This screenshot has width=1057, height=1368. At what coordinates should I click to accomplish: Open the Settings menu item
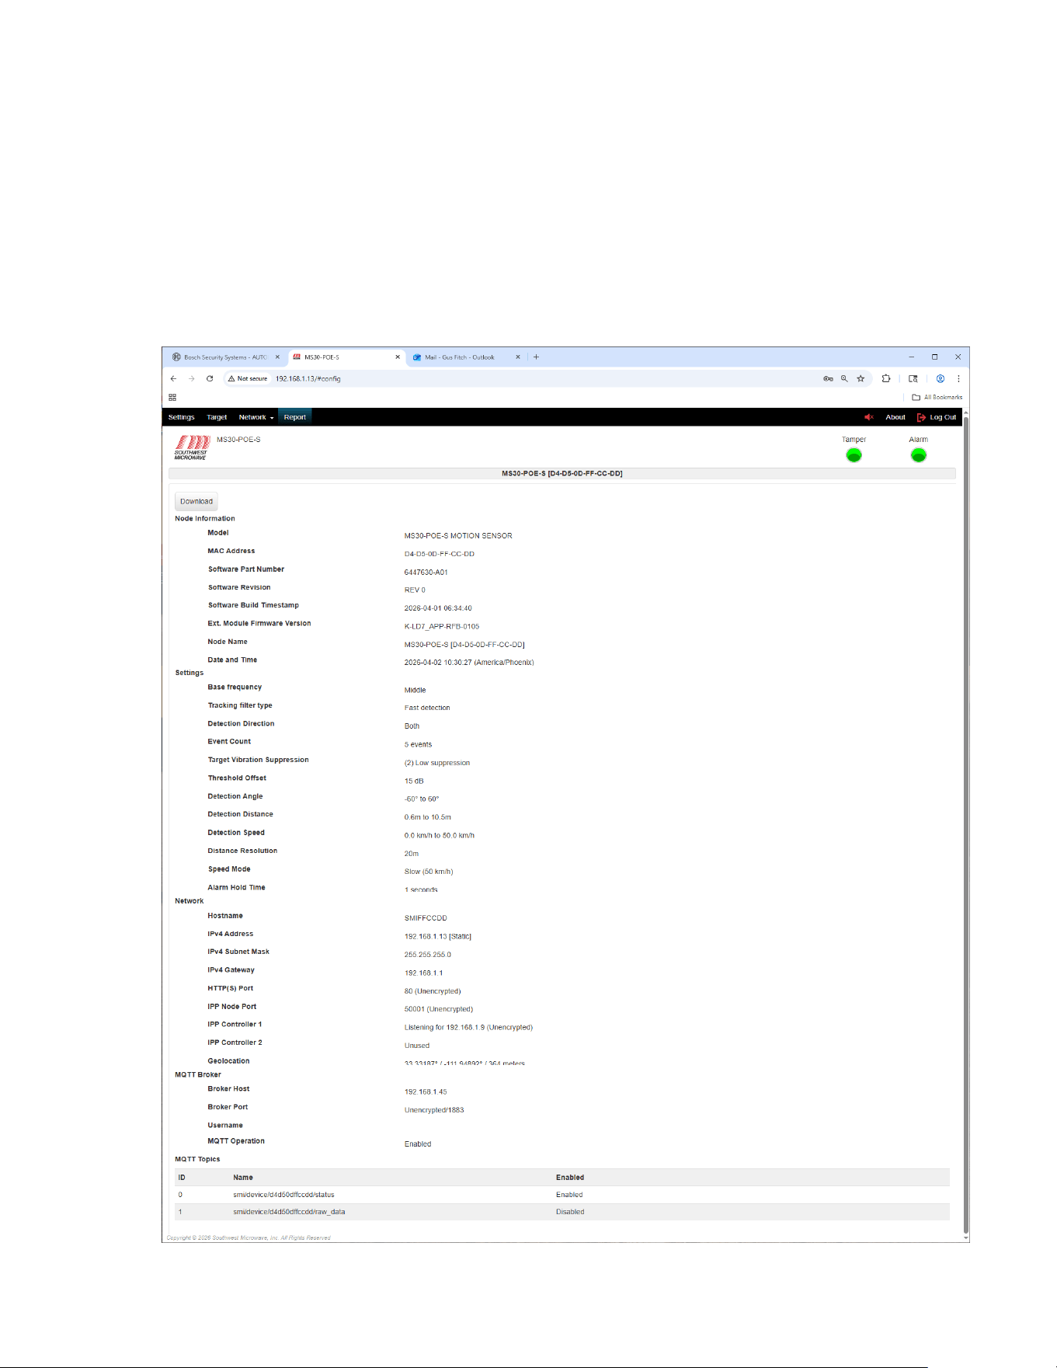click(x=182, y=417)
